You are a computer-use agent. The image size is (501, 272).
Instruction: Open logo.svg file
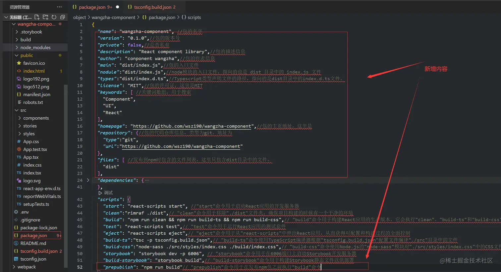(32, 181)
